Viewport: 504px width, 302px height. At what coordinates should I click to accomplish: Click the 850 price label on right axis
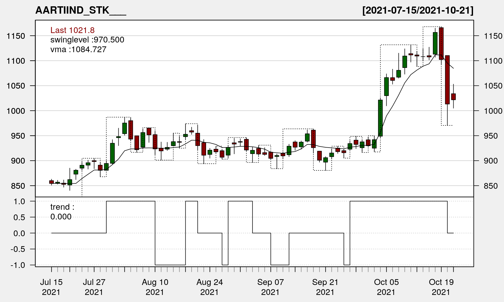[x=491, y=186]
